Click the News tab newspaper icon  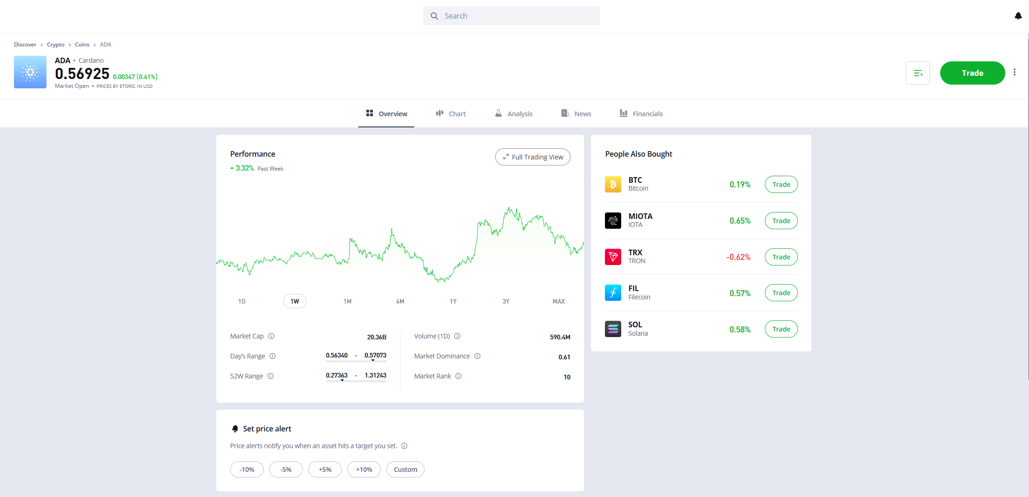click(565, 113)
